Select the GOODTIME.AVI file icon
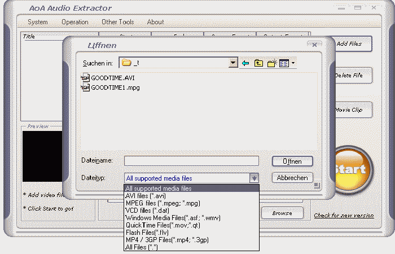 86,77
